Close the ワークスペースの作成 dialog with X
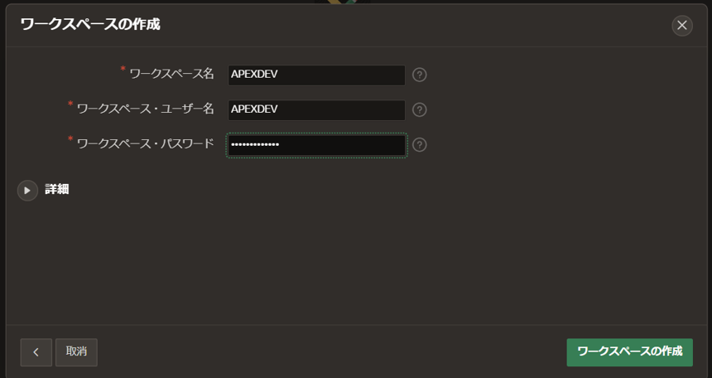 click(x=681, y=25)
